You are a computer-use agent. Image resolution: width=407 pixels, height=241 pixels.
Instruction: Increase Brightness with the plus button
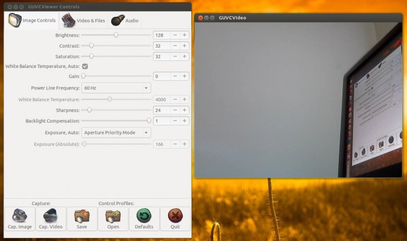(x=184, y=35)
